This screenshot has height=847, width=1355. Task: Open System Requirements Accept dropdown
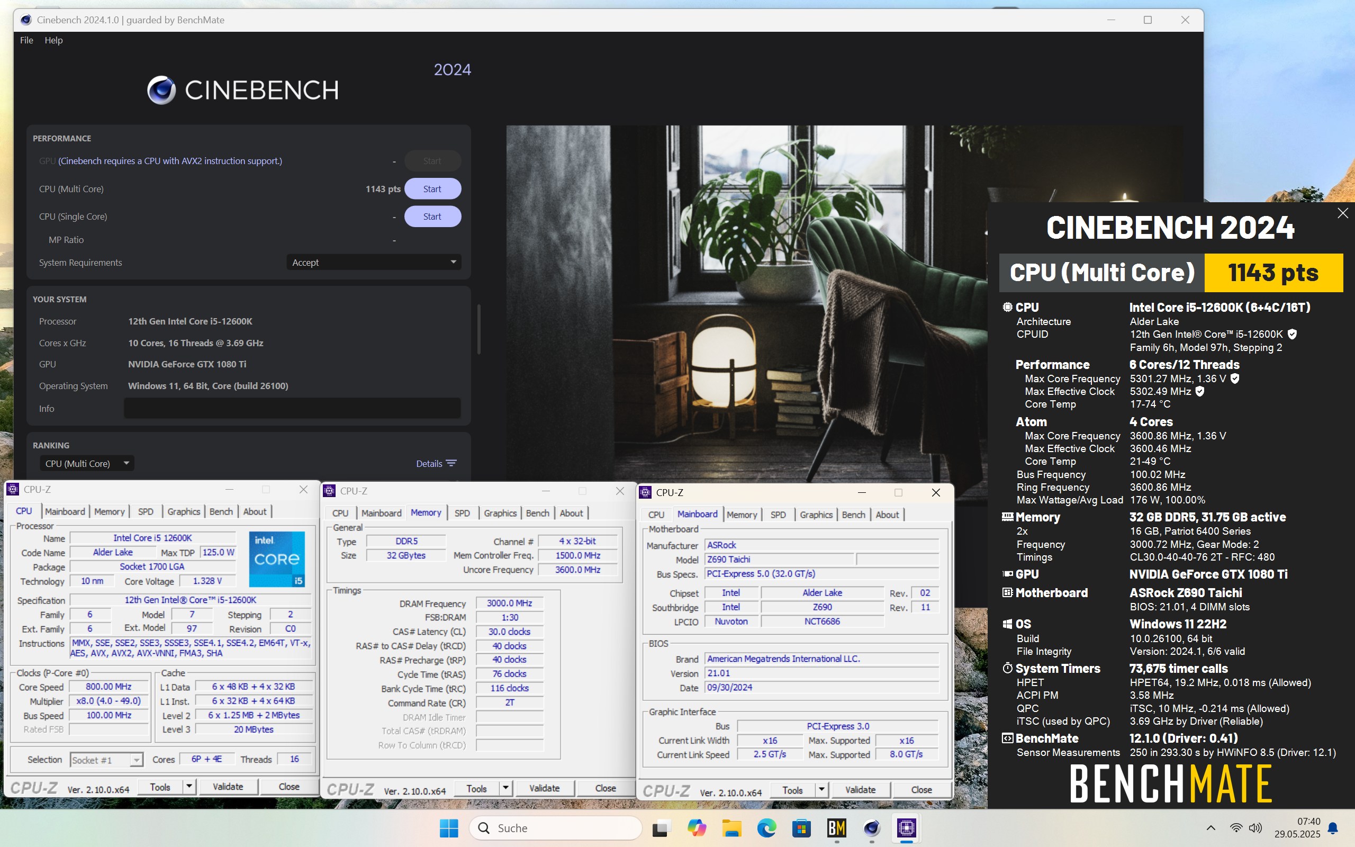[374, 262]
